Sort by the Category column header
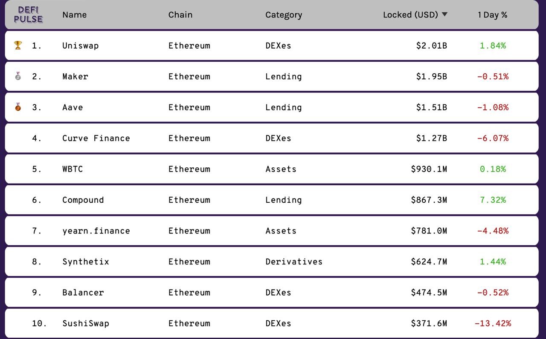This screenshot has height=339, width=546. (x=284, y=15)
